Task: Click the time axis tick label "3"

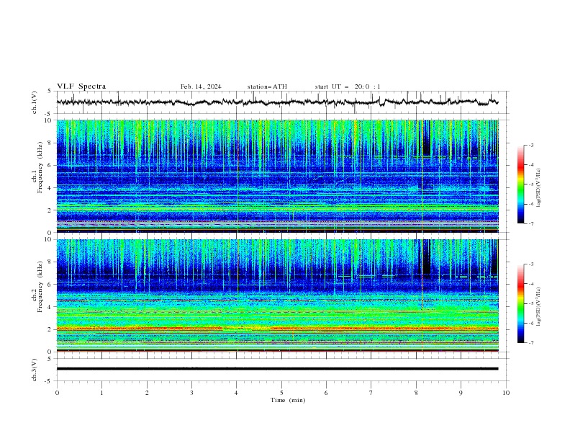Action: click(191, 393)
